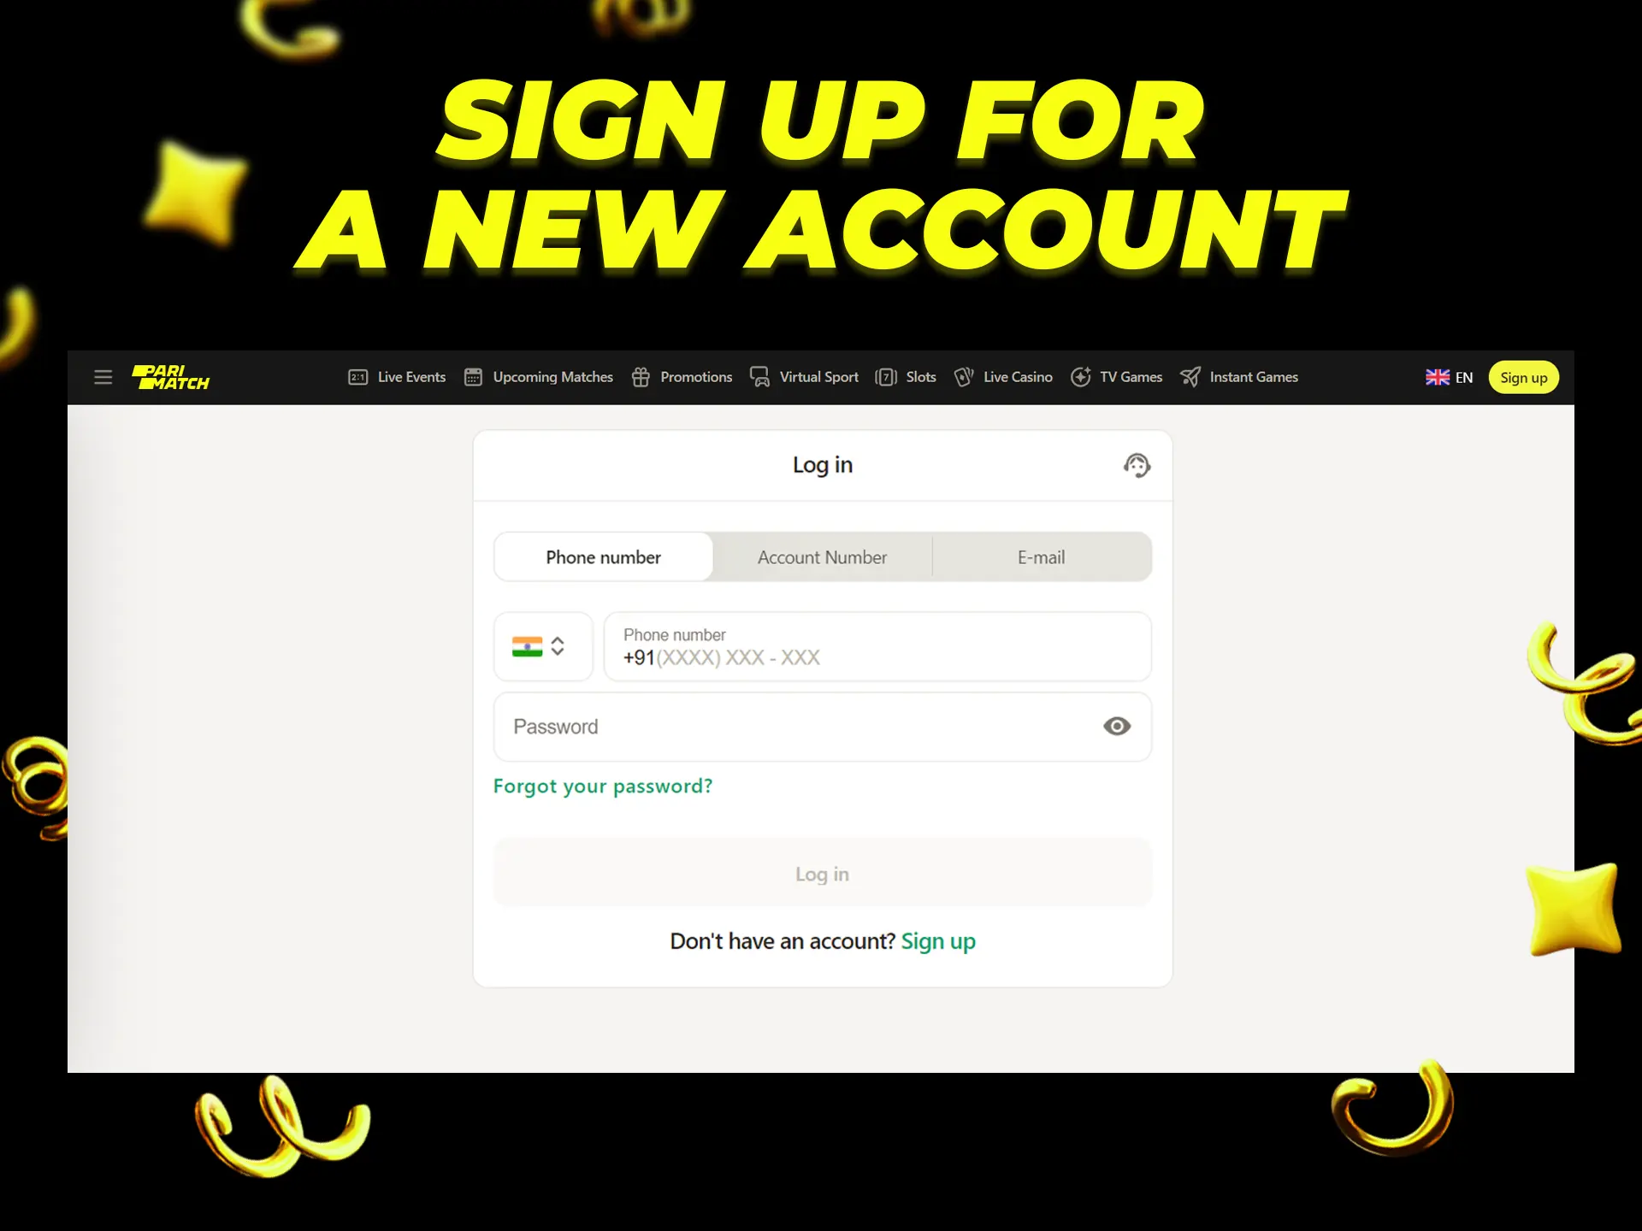Viewport: 1642px width, 1231px height.
Task: Toggle password visibility eye icon
Action: pos(1117,726)
